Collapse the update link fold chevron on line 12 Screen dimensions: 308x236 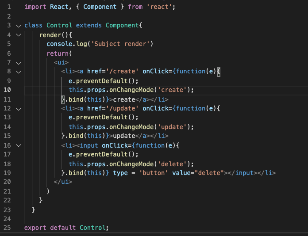[19, 109]
